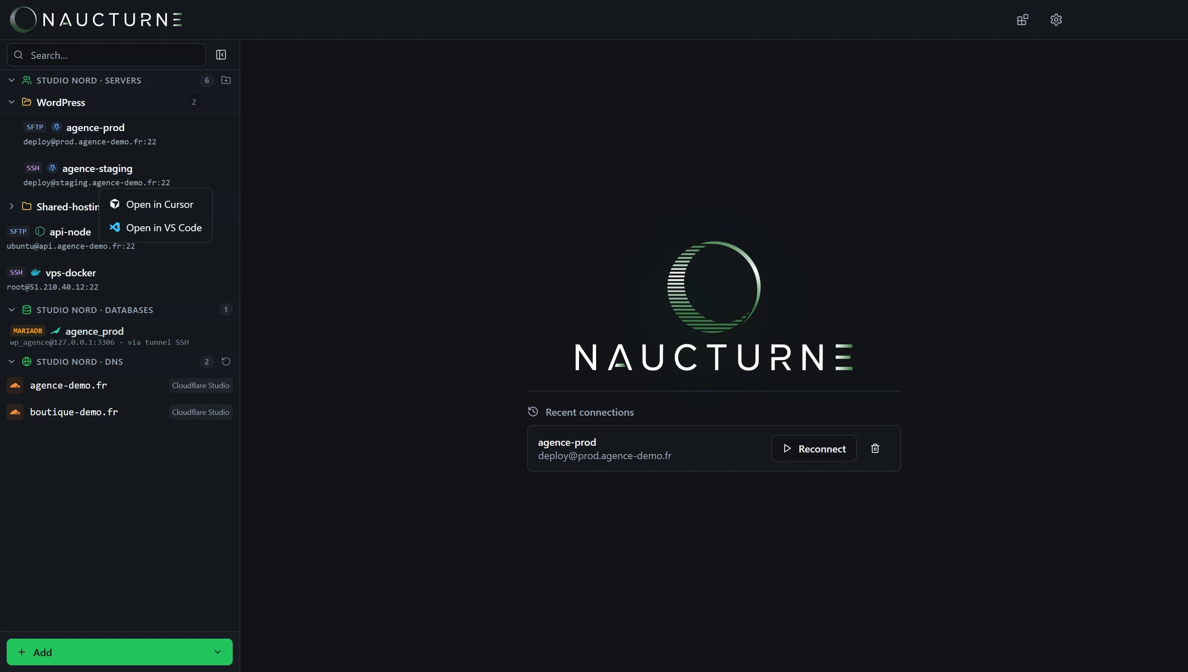Viewport: 1188px width, 672px height.
Task: Open the Add button dropdown arrow
Action: click(218, 652)
